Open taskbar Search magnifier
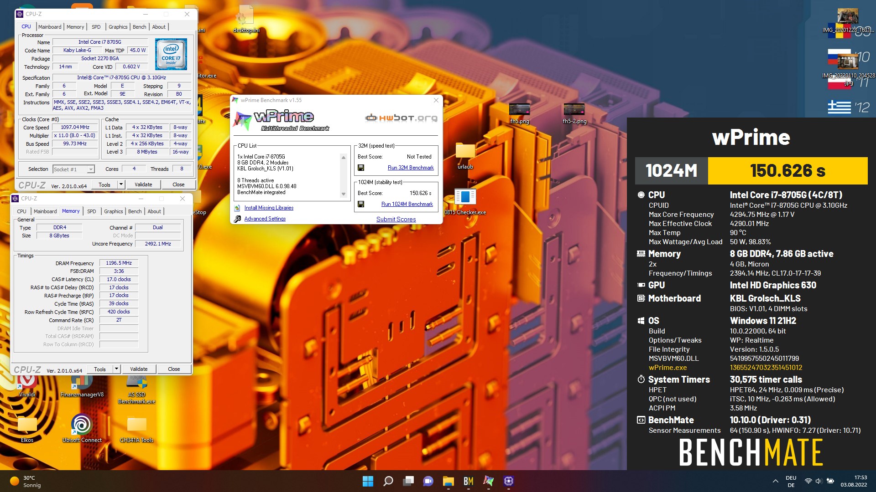This screenshot has width=876, height=492. [388, 481]
